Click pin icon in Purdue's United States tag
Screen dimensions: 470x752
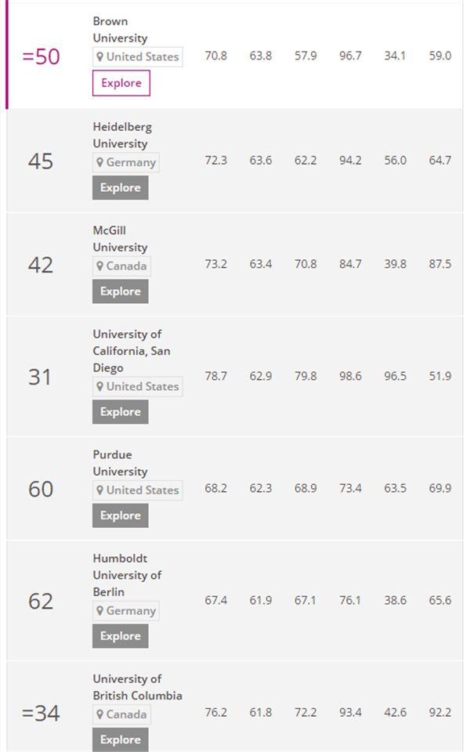pos(100,490)
